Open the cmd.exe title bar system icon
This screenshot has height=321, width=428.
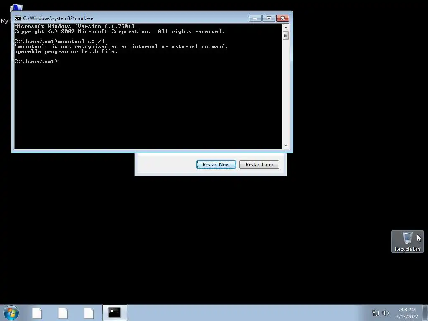(x=18, y=18)
